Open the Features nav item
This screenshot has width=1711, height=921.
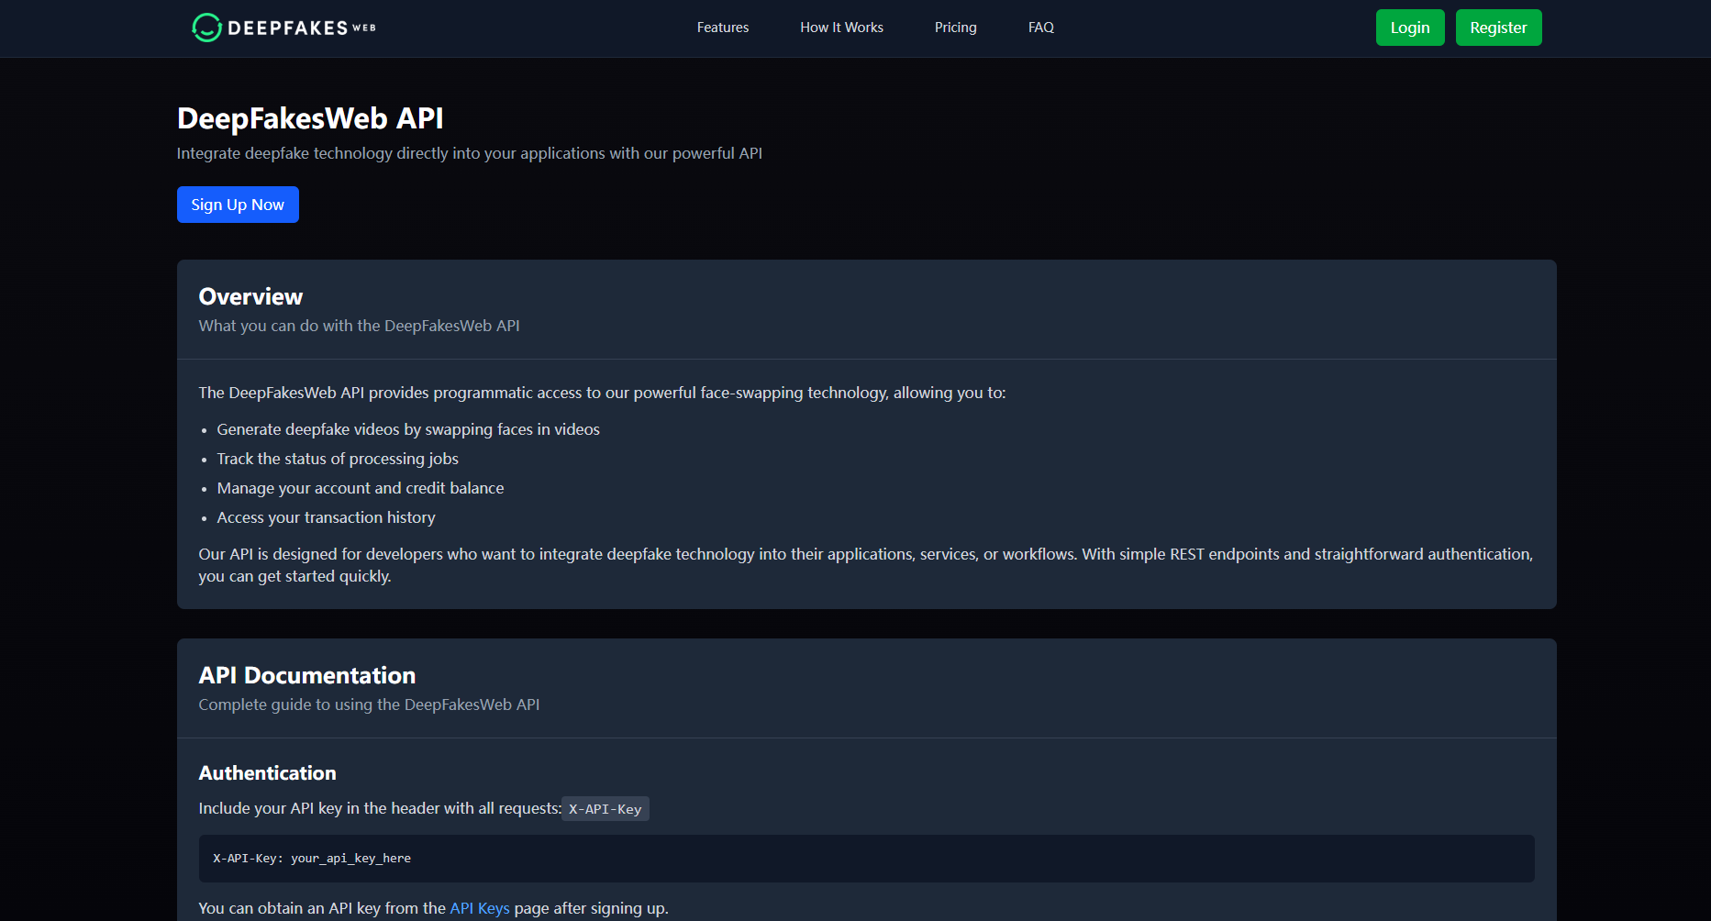(x=722, y=28)
